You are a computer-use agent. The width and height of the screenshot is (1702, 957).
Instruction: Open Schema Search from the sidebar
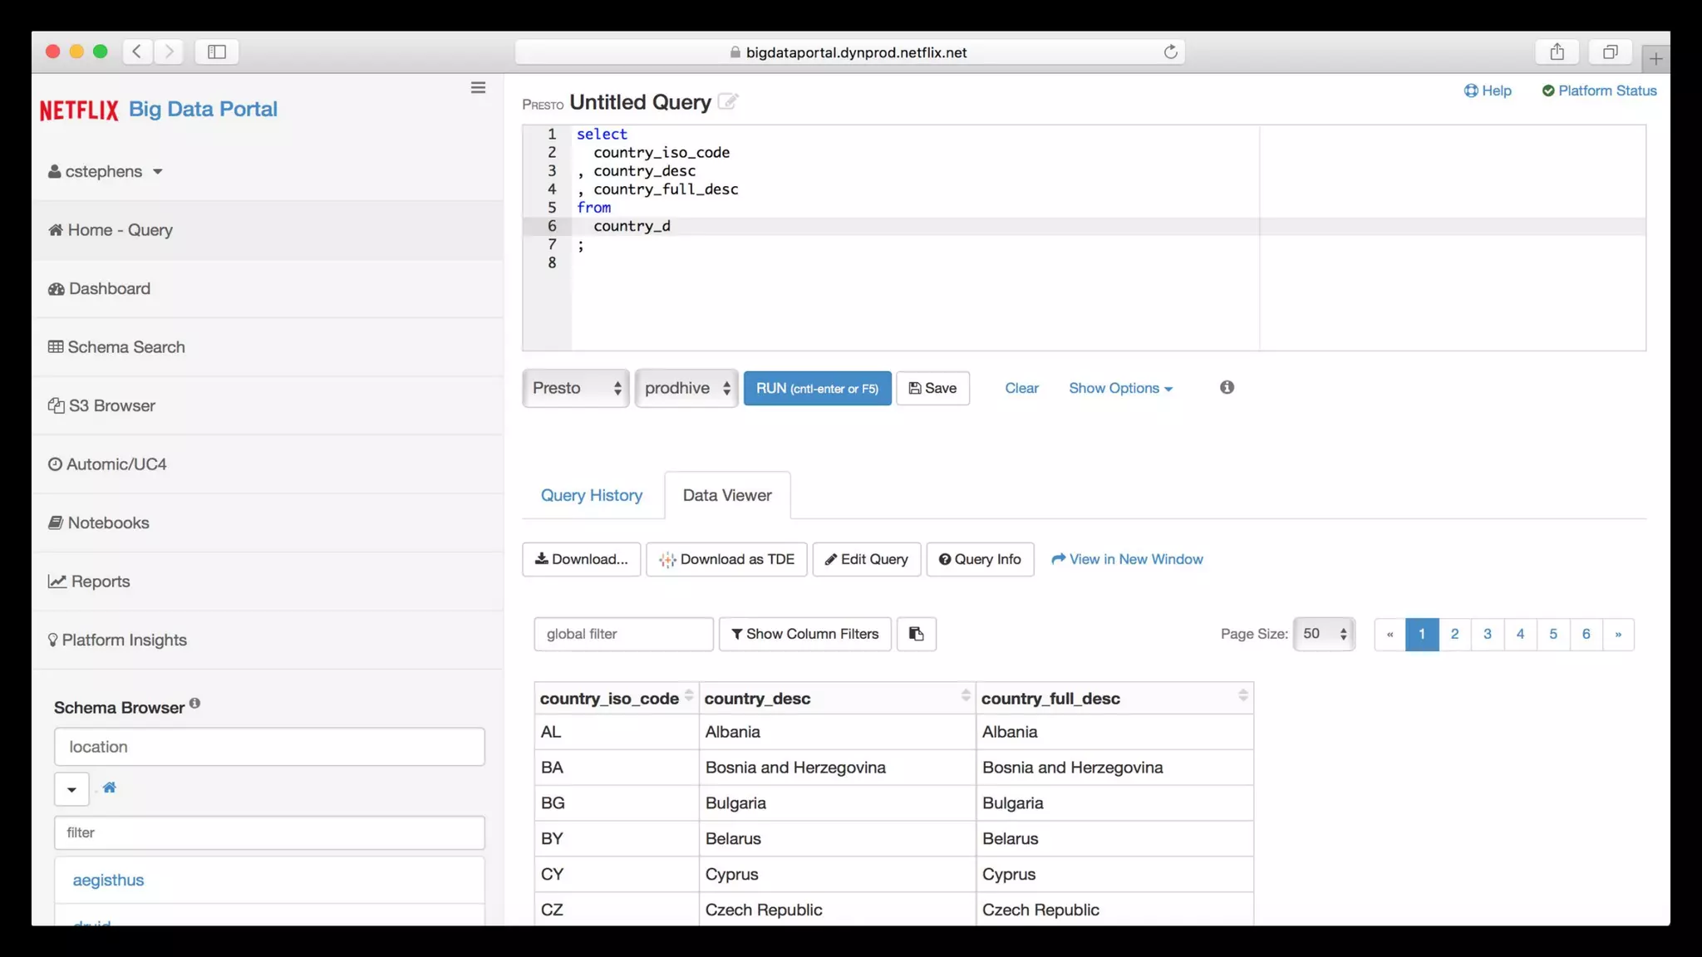(x=125, y=347)
